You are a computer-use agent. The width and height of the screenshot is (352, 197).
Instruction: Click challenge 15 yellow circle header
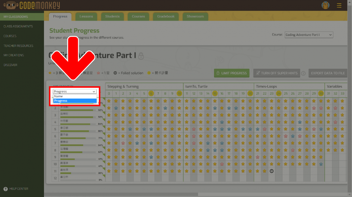click(215, 94)
